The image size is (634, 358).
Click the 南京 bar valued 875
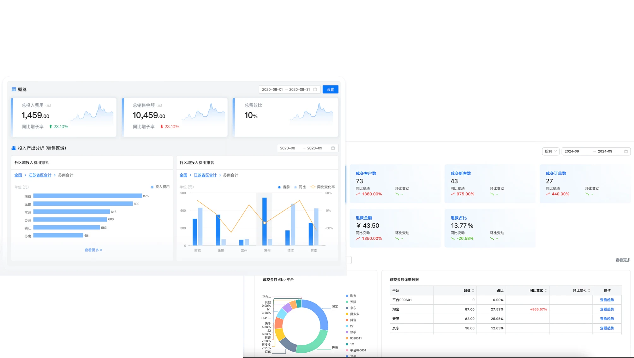coord(87,196)
